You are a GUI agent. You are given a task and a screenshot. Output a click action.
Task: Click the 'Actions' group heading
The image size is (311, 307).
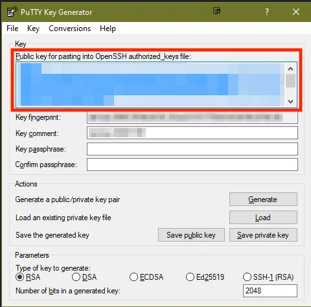pyautogui.click(x=26, y=184)
